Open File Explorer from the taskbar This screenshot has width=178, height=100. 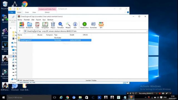pos(80,97)
